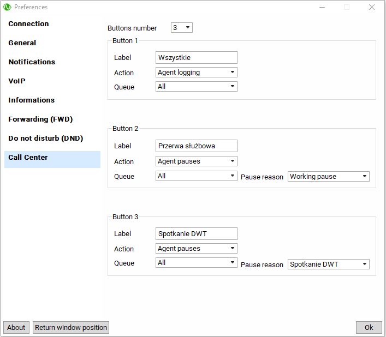Image resolution: width=386 pixels, height=337 pixels.
Task: Select Forwarding (FWD) section
Action: point(40,119)
